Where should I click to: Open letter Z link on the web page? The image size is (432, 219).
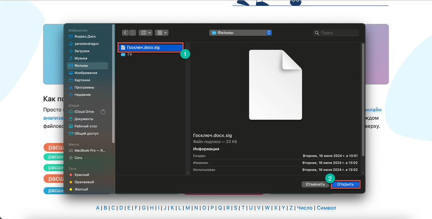pos(291,208)
